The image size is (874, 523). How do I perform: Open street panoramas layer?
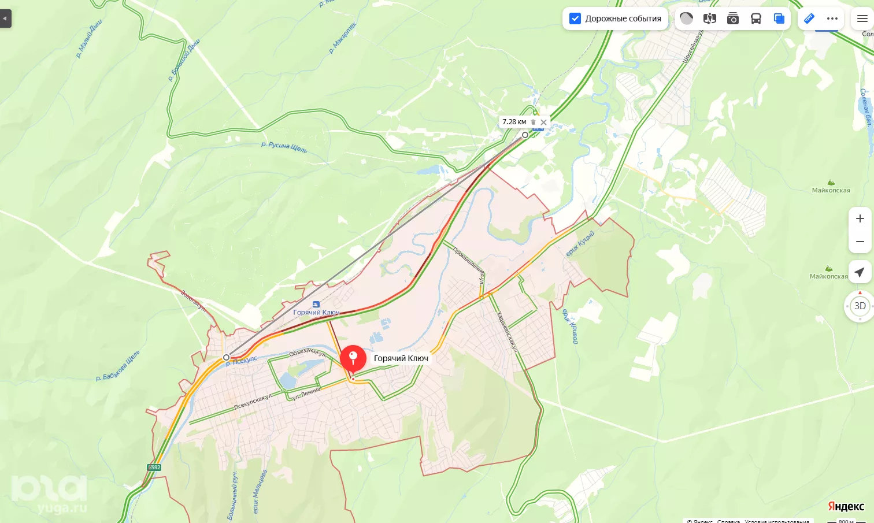(x=710, y=18)
